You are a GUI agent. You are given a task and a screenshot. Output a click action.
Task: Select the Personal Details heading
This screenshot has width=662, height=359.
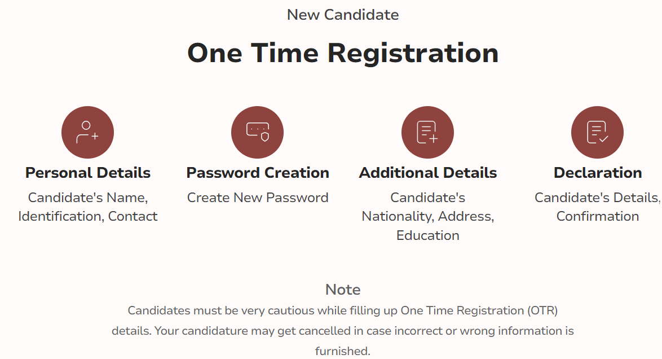coord(88,173)
